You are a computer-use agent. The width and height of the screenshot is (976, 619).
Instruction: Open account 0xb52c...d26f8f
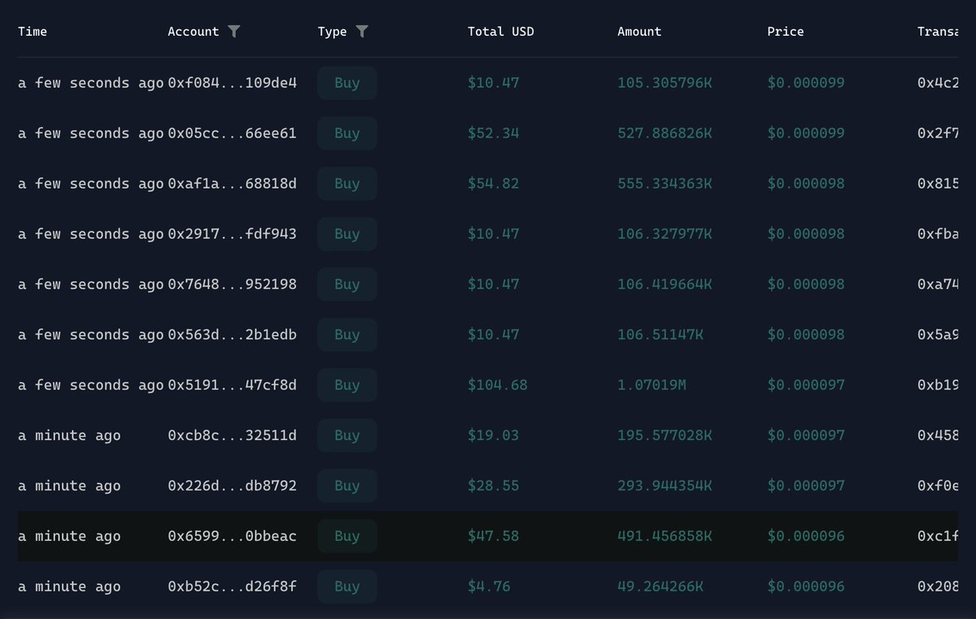point(233,587)
